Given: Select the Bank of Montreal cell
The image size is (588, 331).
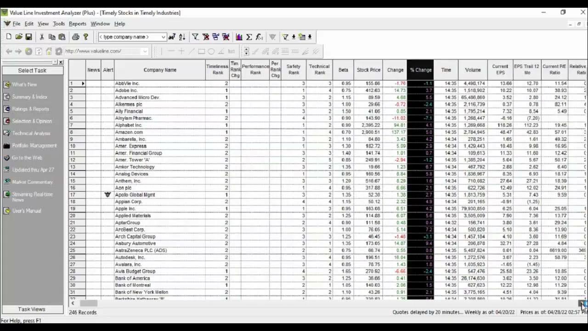Looking at the screenshot, I should tap(160, 285).
